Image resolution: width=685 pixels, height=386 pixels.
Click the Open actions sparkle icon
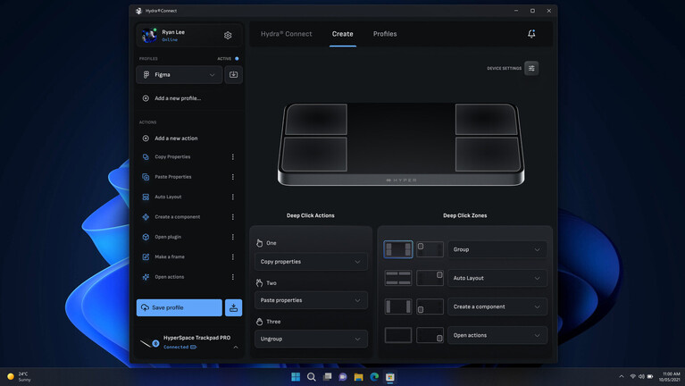point(146,277)
